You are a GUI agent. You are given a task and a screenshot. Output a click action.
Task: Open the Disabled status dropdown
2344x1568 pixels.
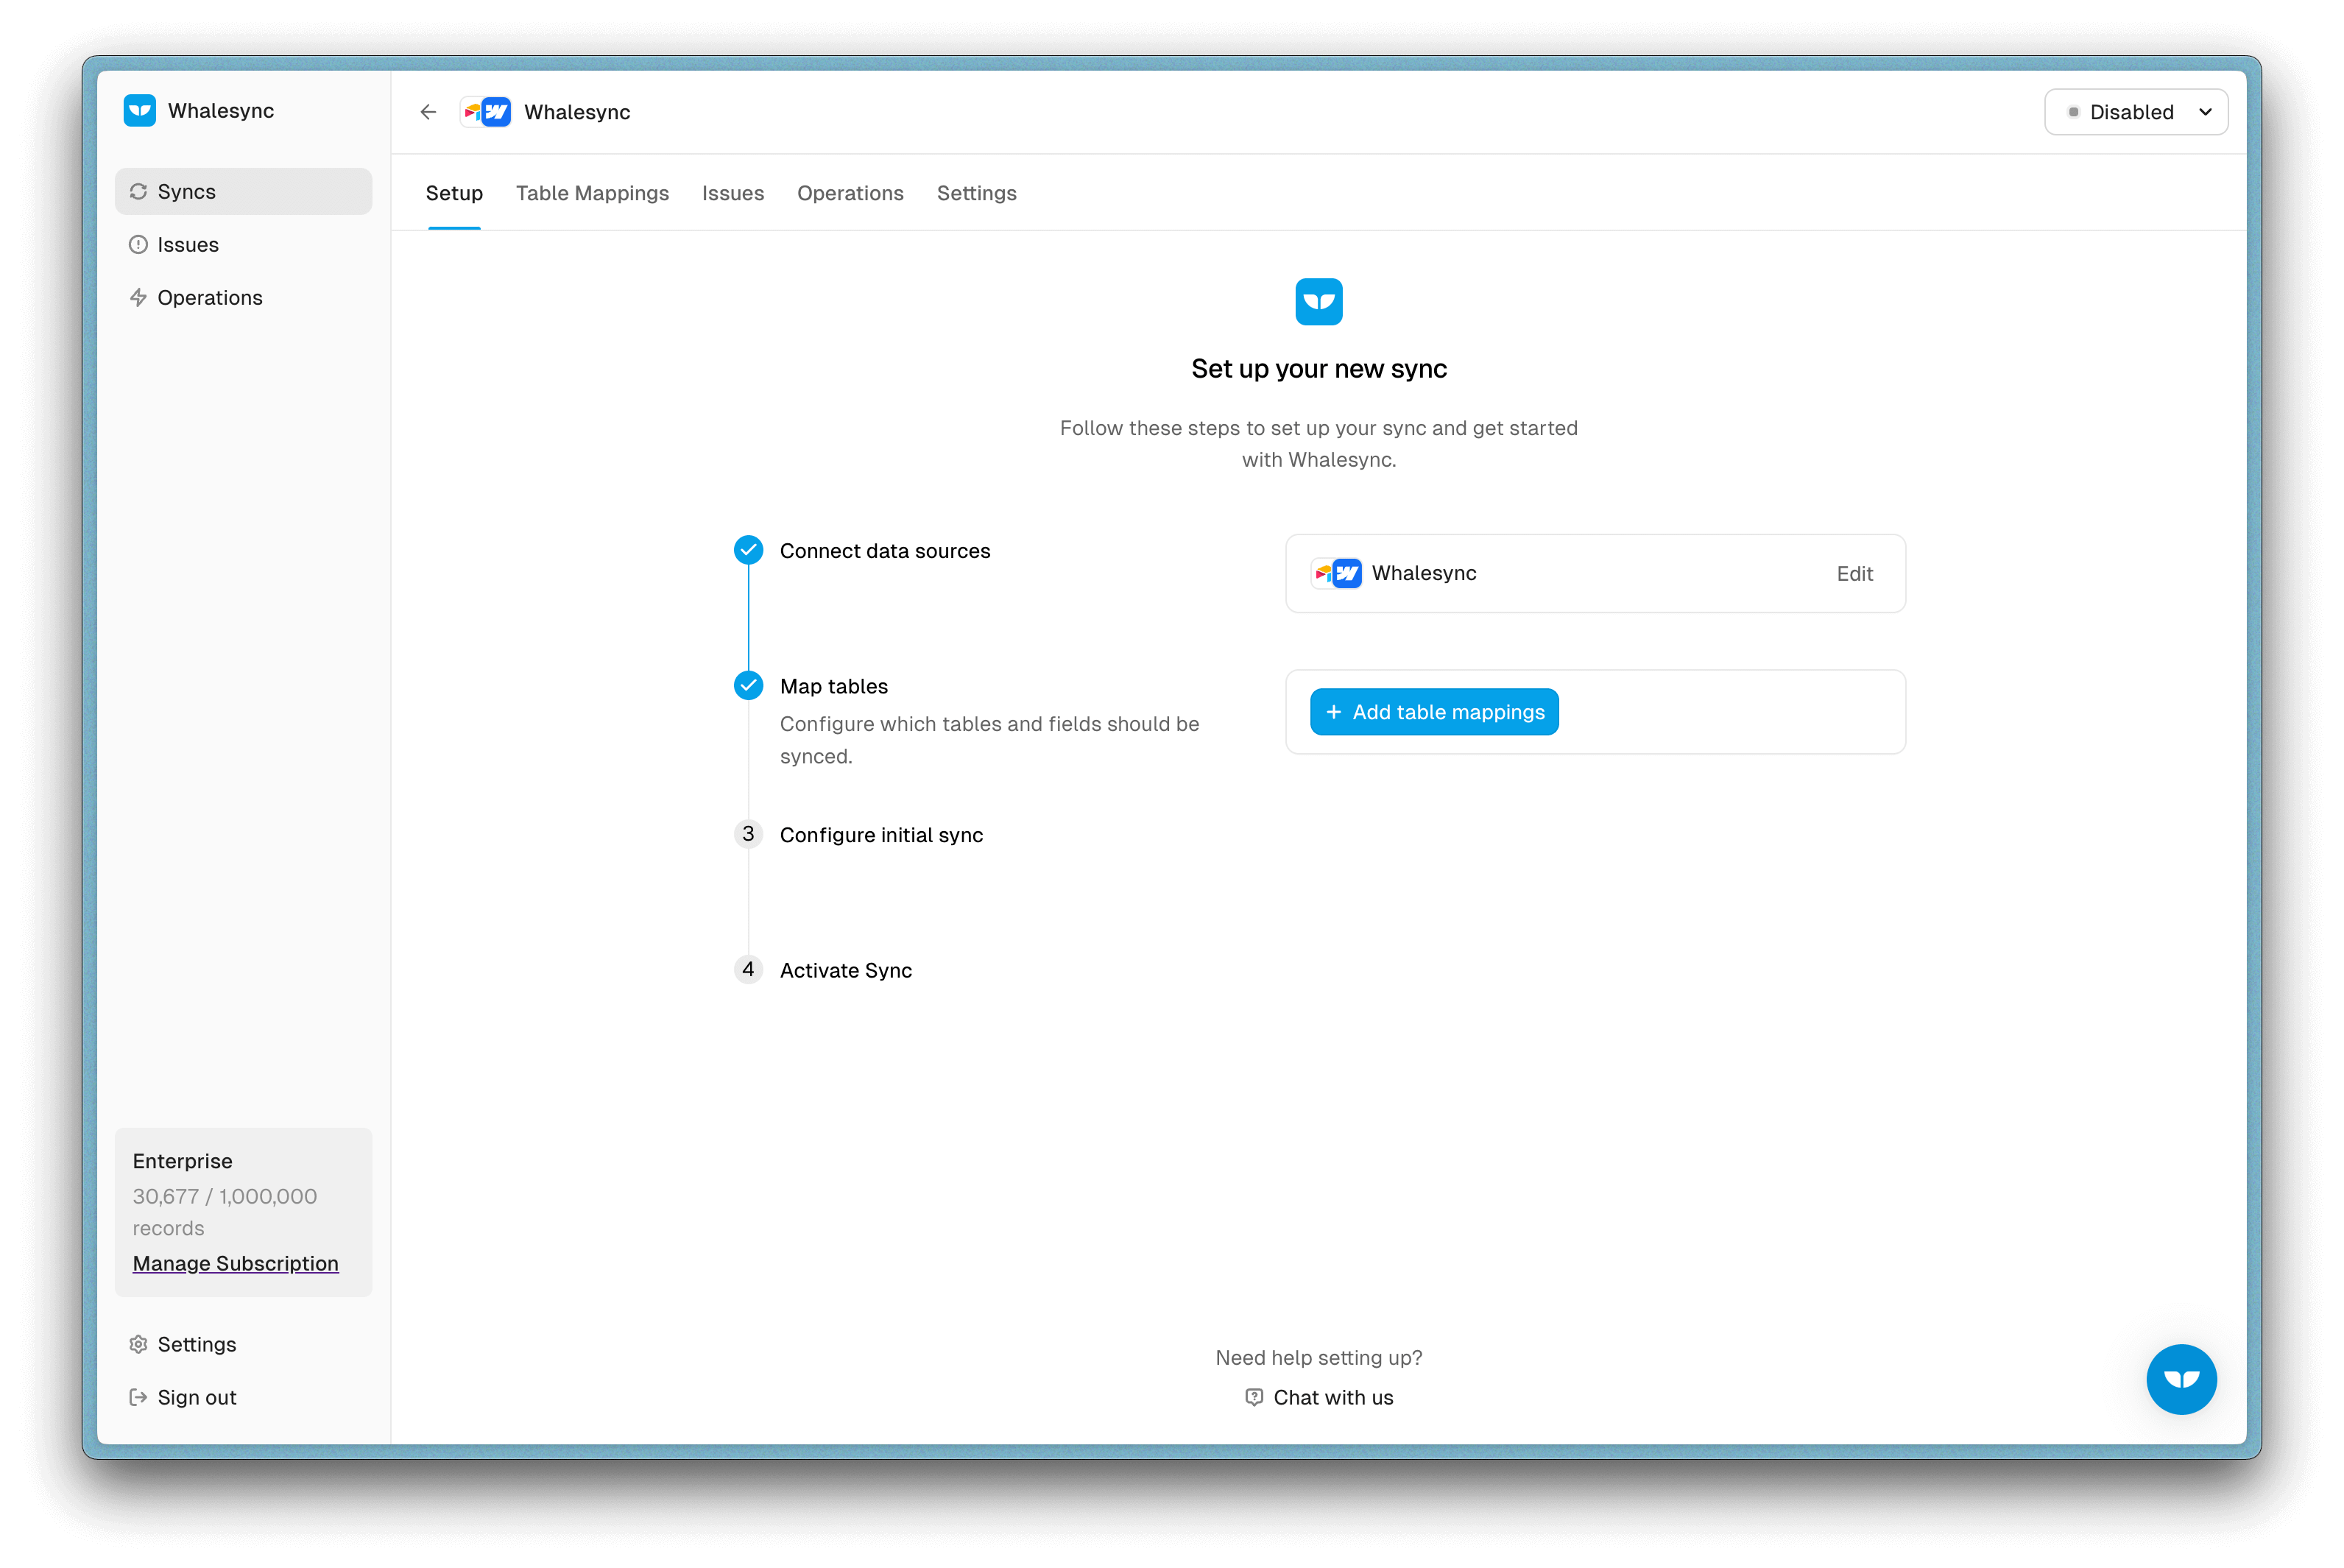pos(2136,112)
